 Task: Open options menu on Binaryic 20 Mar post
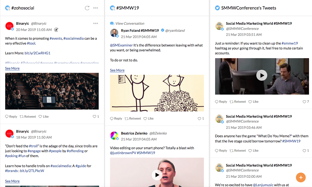(96, 23)
